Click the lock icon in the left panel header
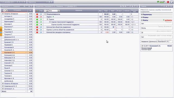The height and width of the screenshot is (98, 174). click(x=29, y=6)
